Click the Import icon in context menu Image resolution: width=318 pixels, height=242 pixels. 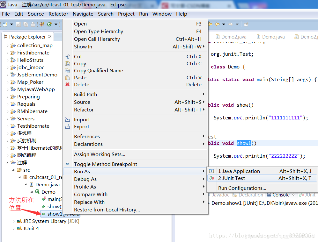67,120
